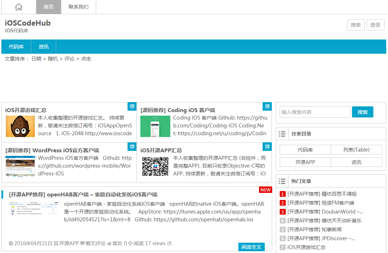Open the 资讯 navigation menu
Viewport: 388px width, 253px height.
[43, 47]
